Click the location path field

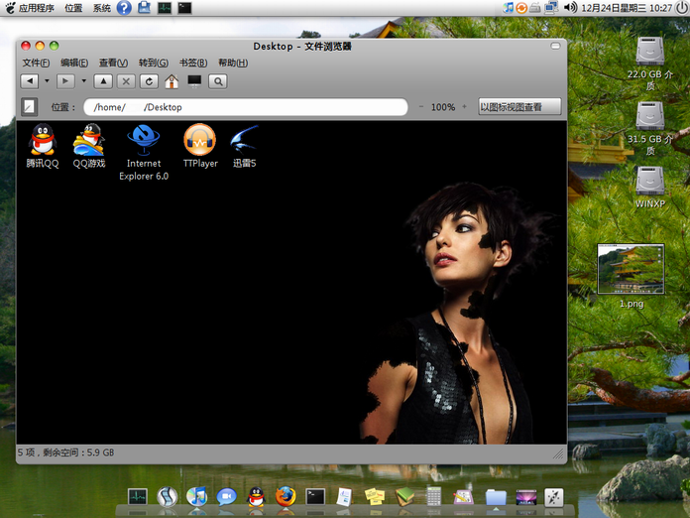(x=246, y=107)
